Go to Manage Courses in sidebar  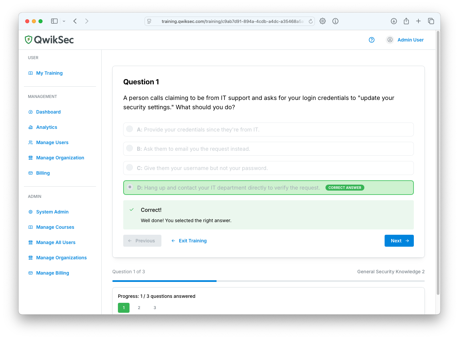coord(55,227)
